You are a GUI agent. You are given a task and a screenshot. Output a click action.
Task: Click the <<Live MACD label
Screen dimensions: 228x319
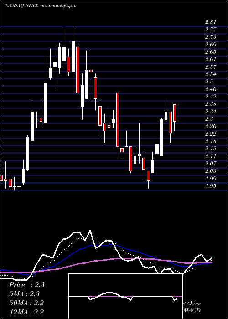(x=192, y=307)
